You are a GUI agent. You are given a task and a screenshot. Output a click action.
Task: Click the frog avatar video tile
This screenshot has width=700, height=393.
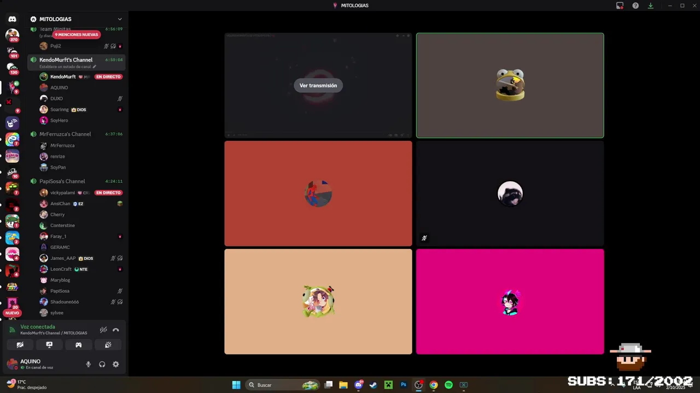pyautogui.click(x=510, y=86)
